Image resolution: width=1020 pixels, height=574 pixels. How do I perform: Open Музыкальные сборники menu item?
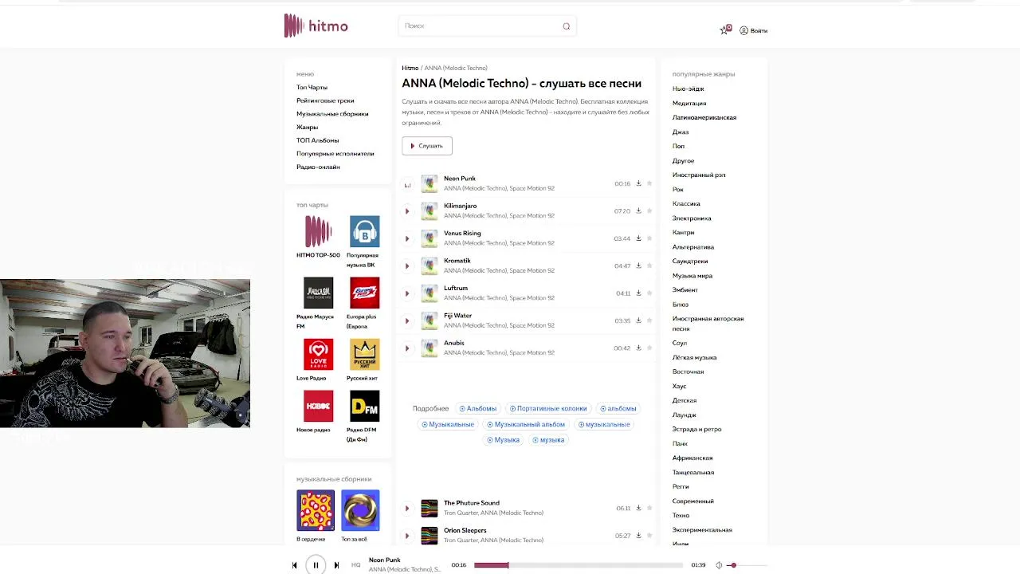[332, 114]
